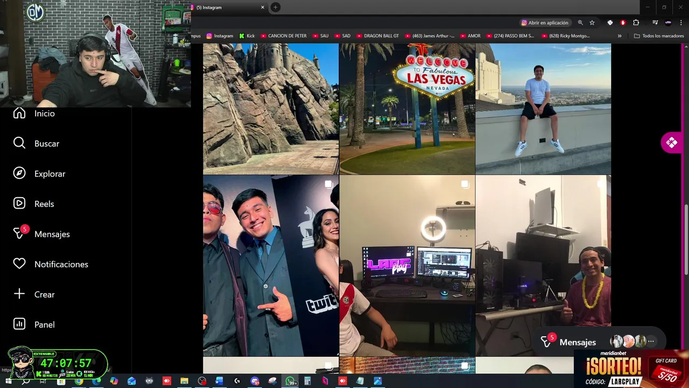Image resolution: width=689 pixels, height=388 pixels.
Task: Open Reels from the sidebar
Action: (x=33, y=204)
